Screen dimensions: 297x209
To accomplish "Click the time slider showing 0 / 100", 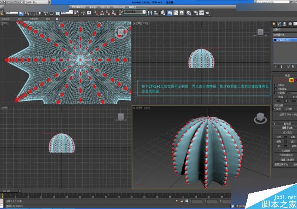I will 9,191.
